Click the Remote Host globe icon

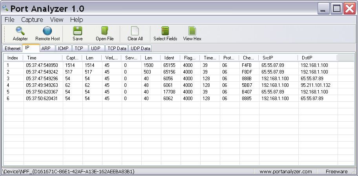coord(47,31)
